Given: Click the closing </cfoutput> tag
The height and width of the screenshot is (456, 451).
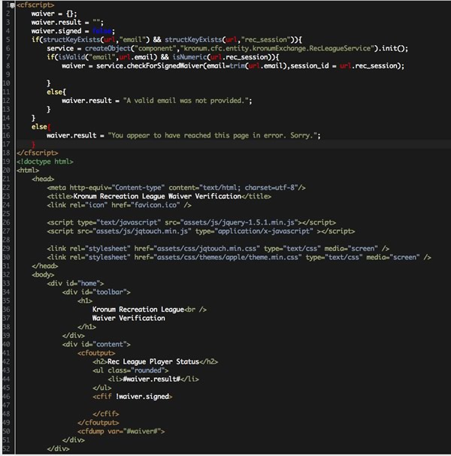Looking at the screenshot, I should point(98,423).
